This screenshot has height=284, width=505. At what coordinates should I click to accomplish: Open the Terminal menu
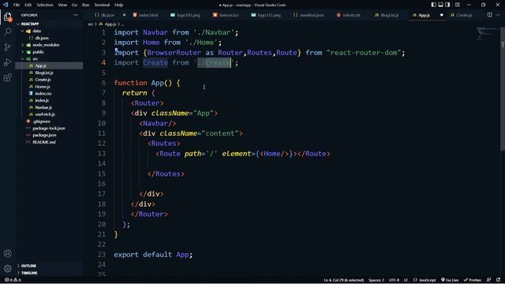point(102,5)
